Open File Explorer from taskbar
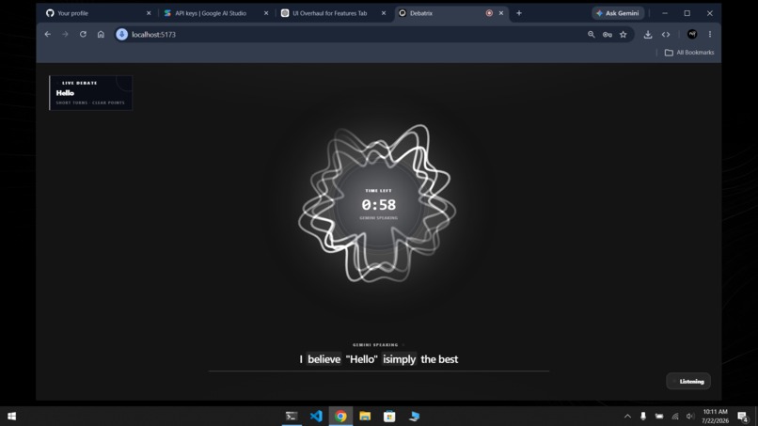 tap(365, 416)
